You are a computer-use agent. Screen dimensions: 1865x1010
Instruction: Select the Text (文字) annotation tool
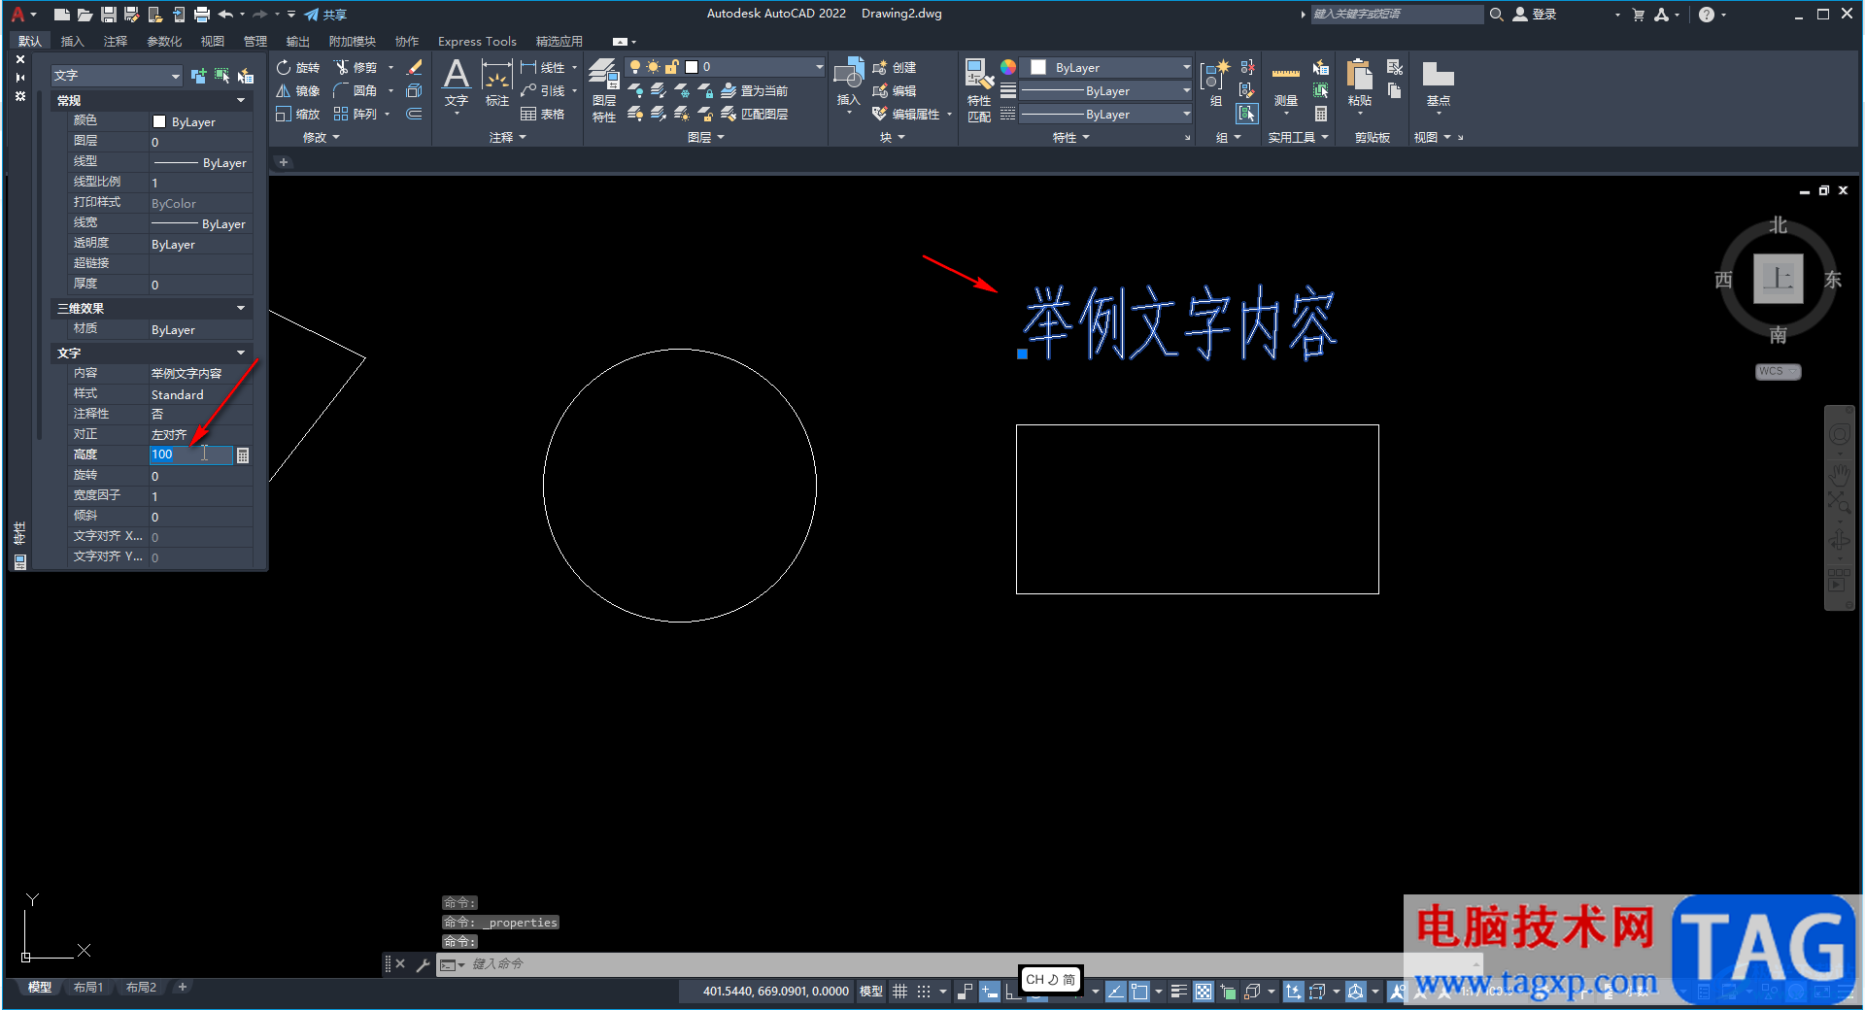coord(456,83)
